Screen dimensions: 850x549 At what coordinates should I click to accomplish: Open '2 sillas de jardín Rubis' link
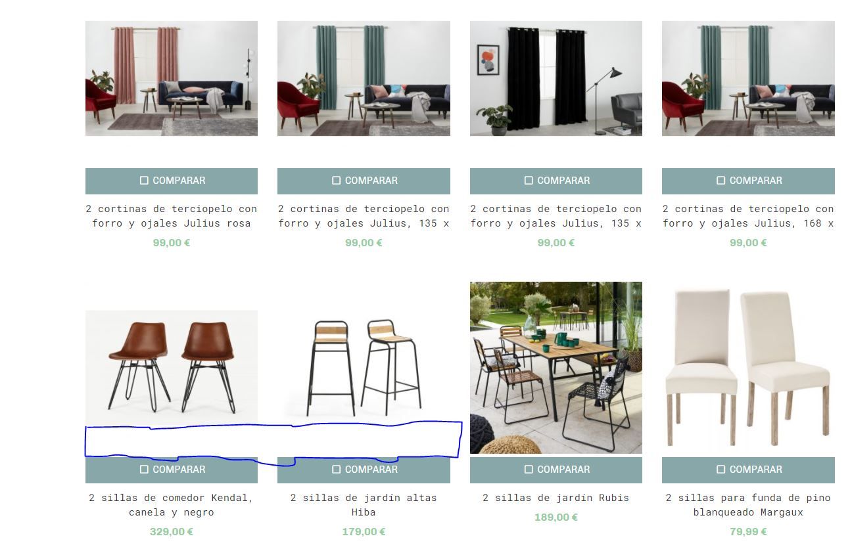(x=556, y=498)
